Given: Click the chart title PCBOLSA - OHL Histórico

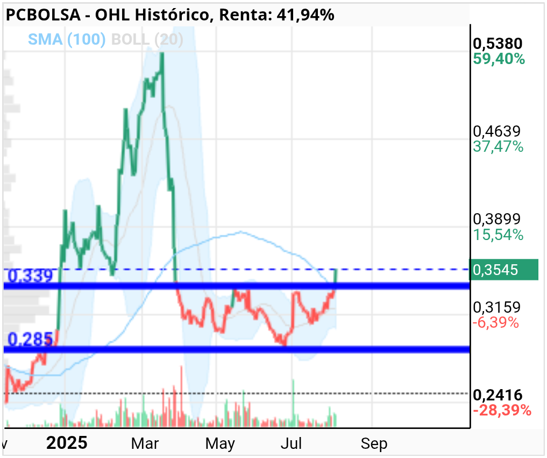Looking at the screenshot, I should 108,15.
